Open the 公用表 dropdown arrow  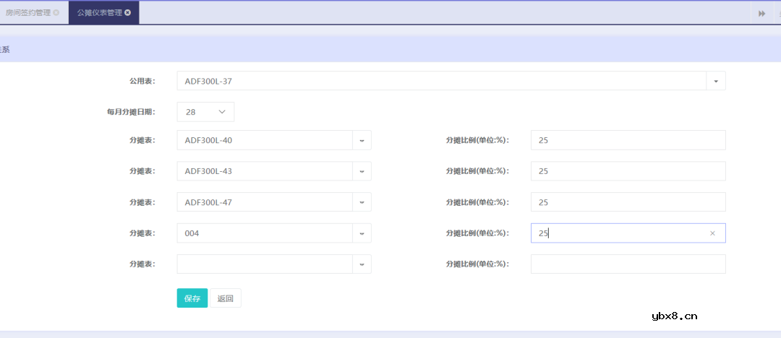tap(716, 81)
